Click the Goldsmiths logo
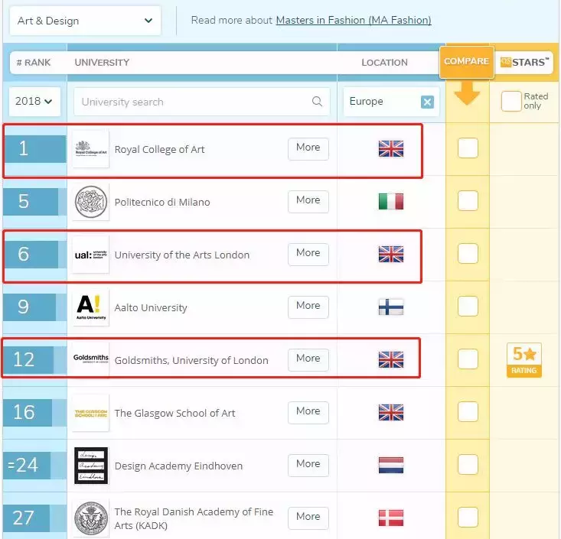The image size is (561, 539). [91, 359]
